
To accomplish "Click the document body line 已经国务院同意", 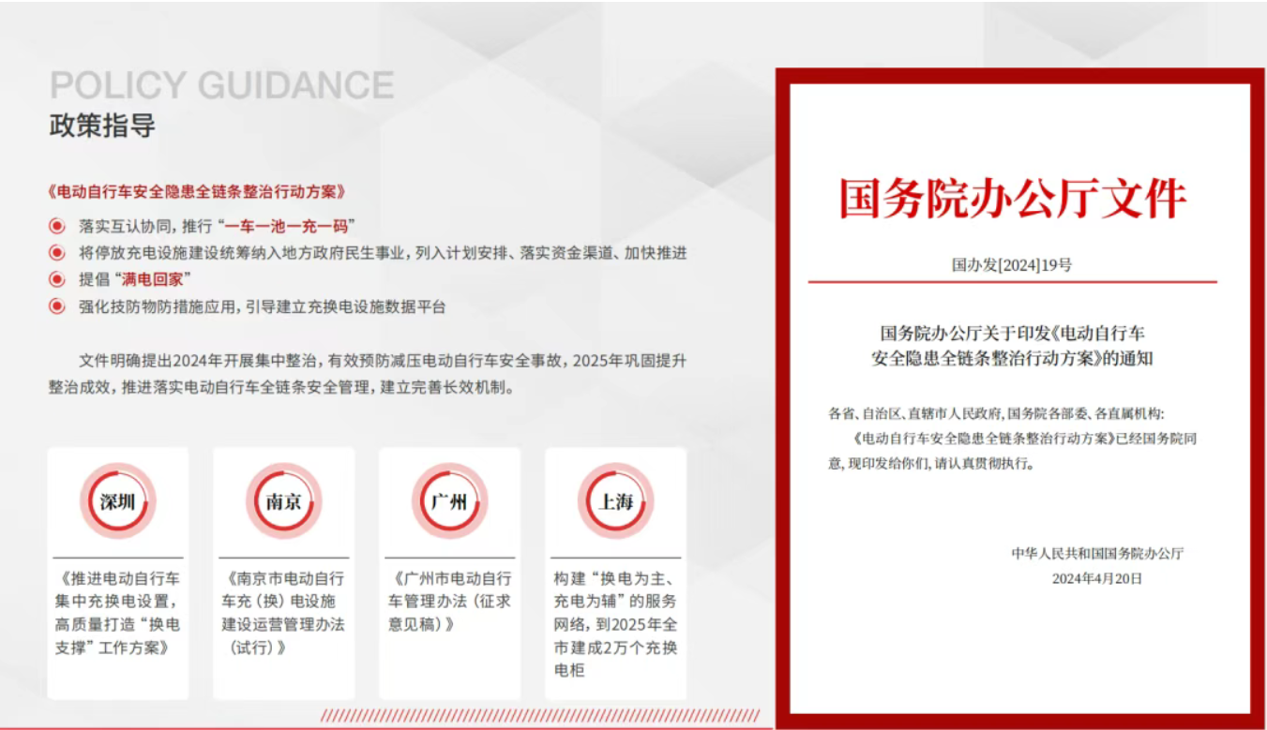I will [x=1013, y=451].
